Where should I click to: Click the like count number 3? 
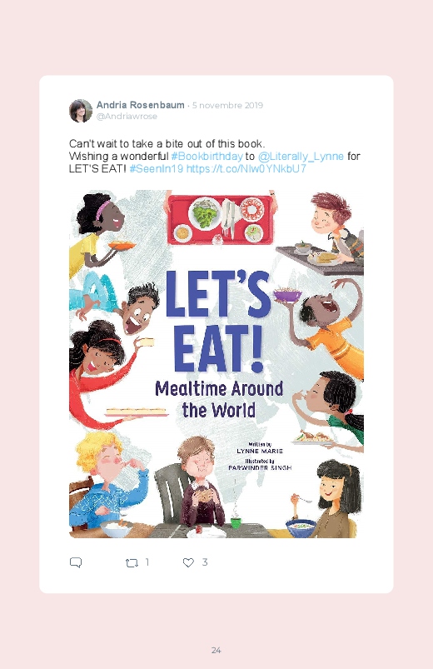pos(205,562)
